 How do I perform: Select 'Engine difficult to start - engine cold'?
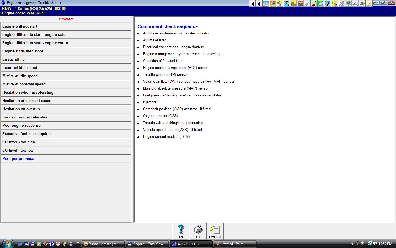66,34
